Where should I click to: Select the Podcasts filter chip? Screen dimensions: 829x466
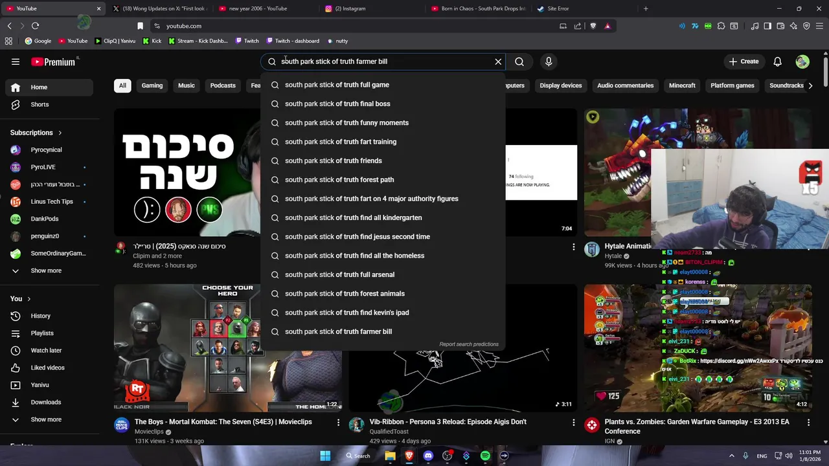coord(223,85)
